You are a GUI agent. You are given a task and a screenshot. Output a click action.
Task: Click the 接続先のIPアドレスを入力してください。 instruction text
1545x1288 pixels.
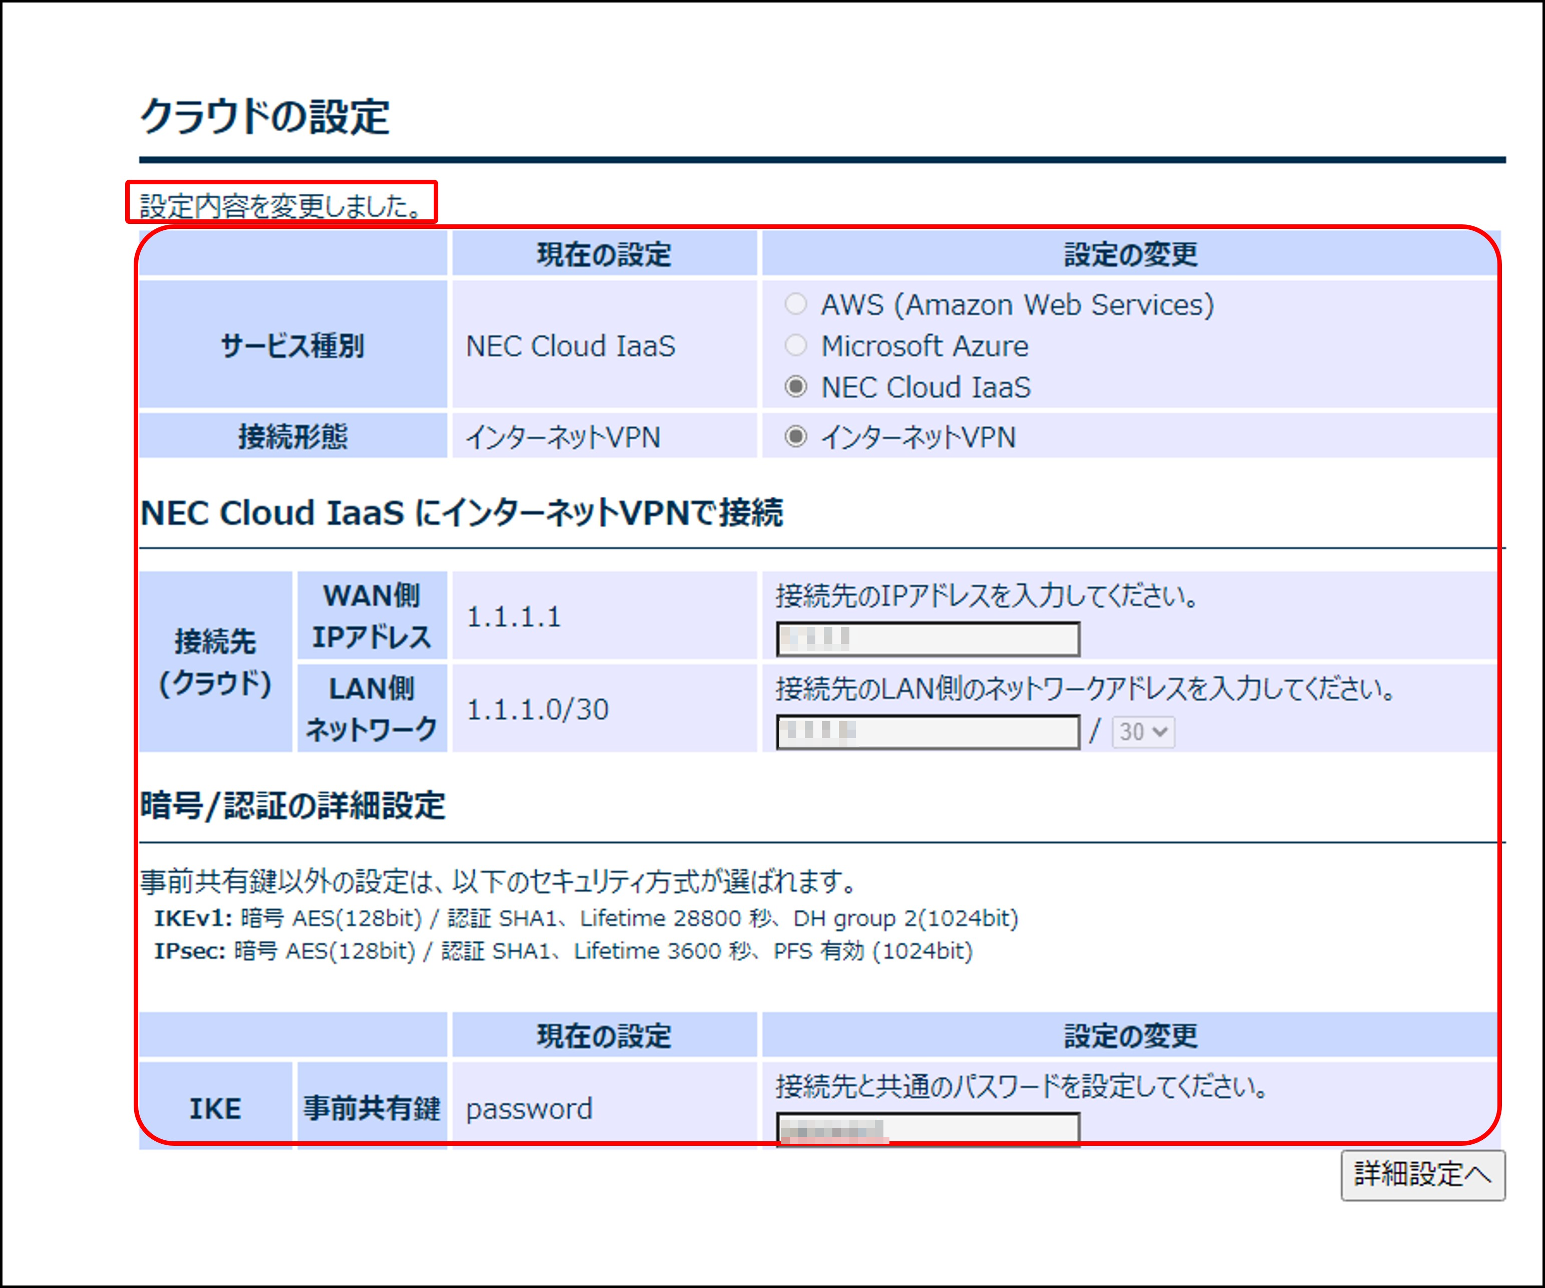(987, 595)
